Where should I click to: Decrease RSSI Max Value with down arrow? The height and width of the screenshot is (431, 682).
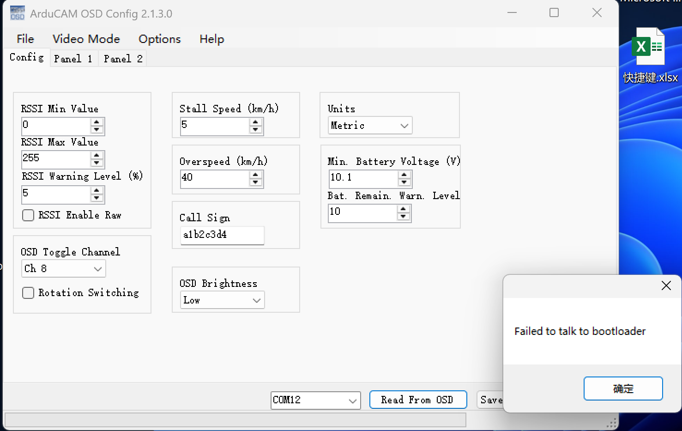(x=97, y=163)
